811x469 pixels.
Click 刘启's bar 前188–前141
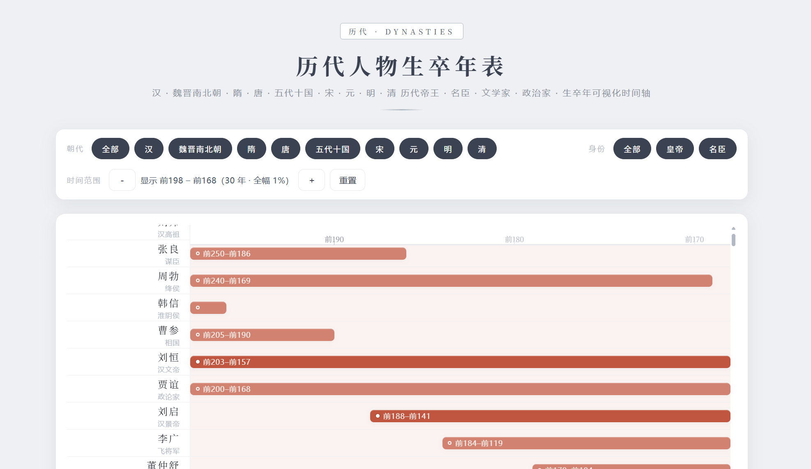(550, 416)
